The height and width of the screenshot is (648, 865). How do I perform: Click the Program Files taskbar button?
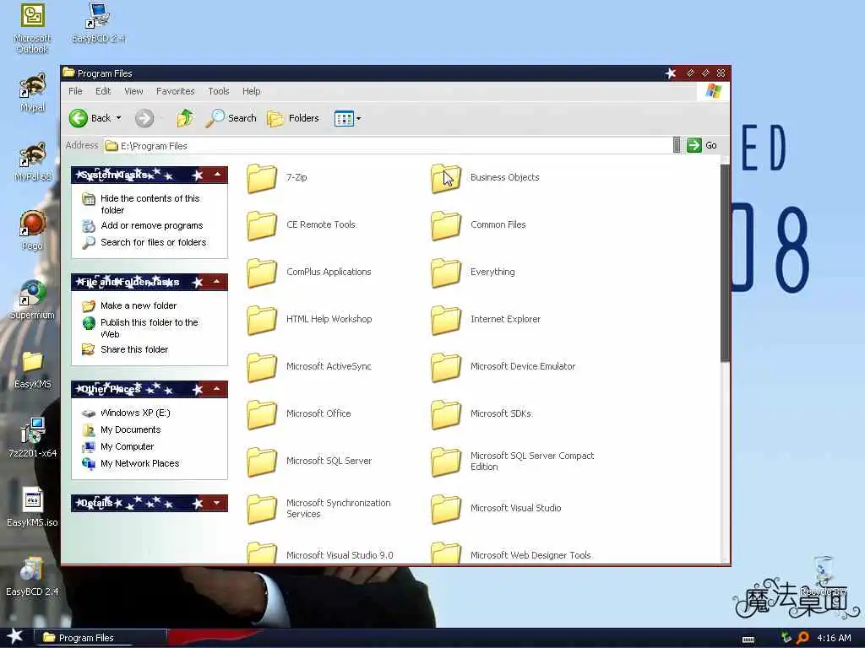[x=100, y=638]
